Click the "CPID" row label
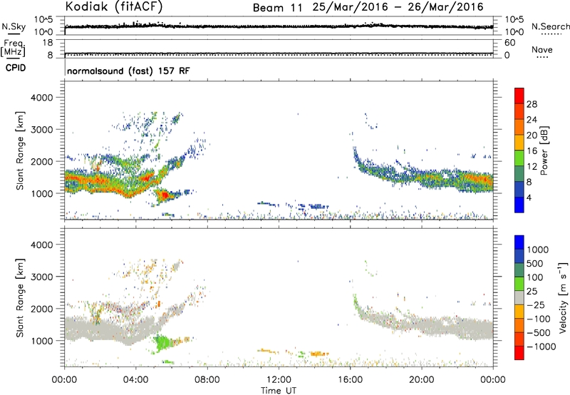 coord(16,68)
